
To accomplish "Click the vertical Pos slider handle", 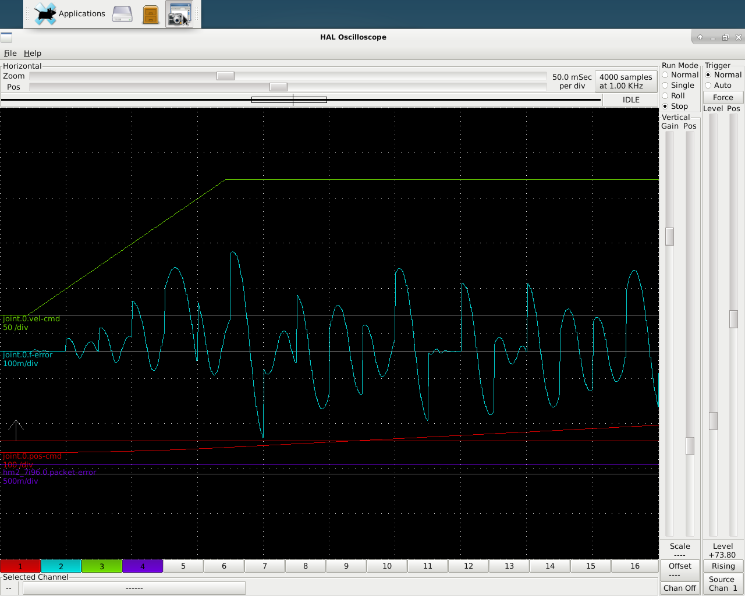I will (690, 446).
